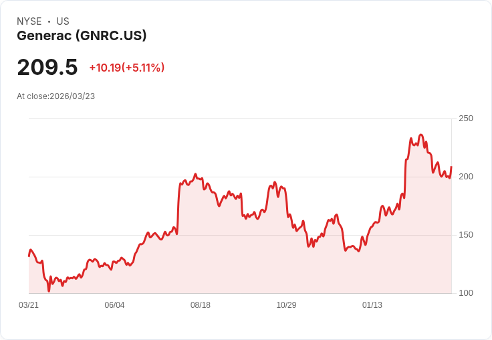Click the At close:2026/03/23 date text
This screenshot has width=492, height=340.
56,96
